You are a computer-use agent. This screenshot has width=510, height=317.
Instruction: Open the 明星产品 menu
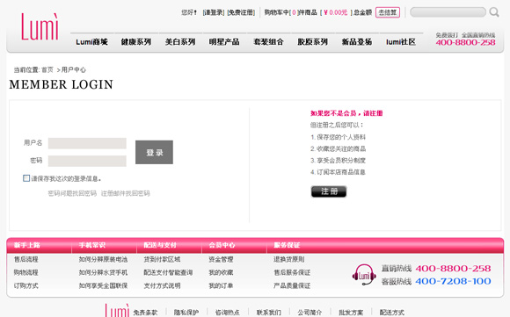(x=224, y=42)
